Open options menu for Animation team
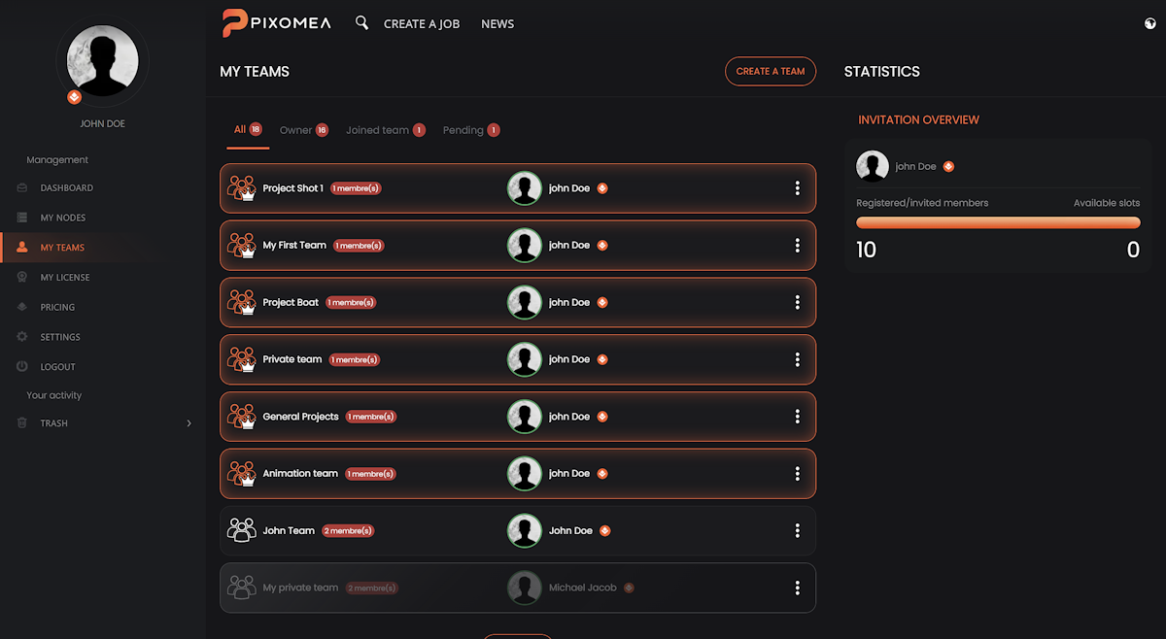Image resolution: width=1166 pixels, height=639 pixels. pyautogui.click(x=798, y=474)
